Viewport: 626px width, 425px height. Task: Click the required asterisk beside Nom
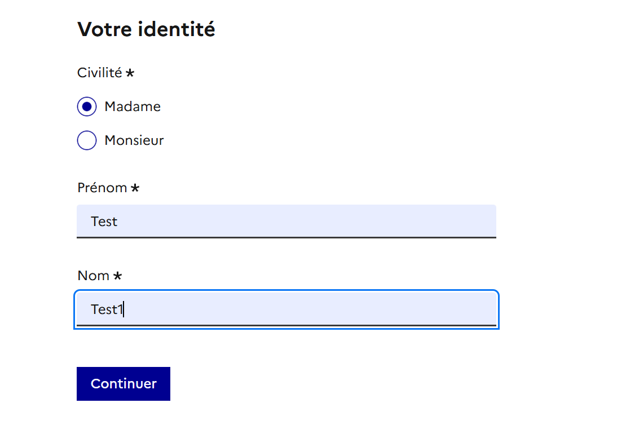(x=117, y=276)
